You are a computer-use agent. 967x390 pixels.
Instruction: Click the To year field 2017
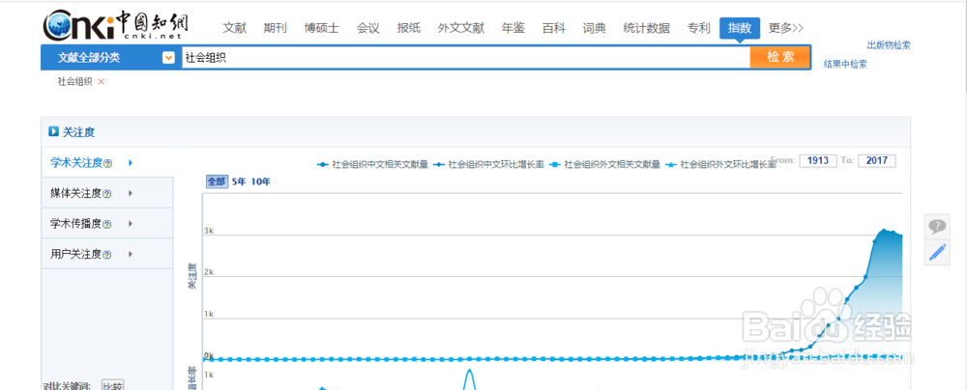(x=876, y=161)
